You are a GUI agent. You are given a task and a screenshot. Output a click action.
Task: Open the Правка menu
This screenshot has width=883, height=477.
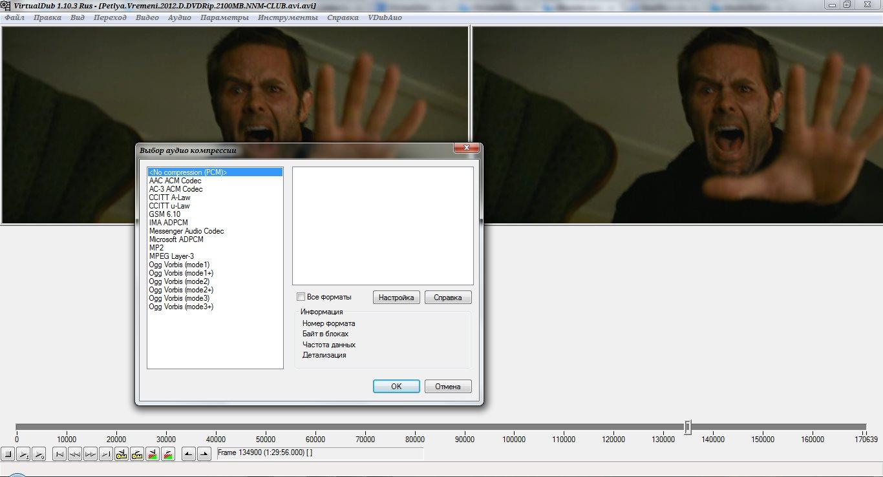(47, 17)
